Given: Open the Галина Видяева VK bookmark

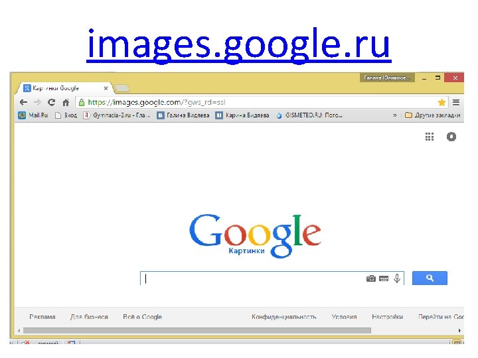Looking at the screenshot, I should point(183,115).
